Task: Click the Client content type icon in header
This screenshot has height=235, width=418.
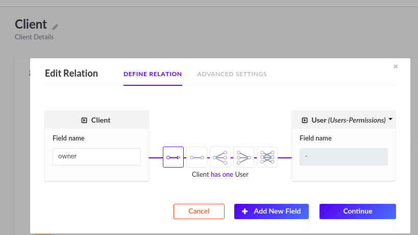Action: (84, 120)
